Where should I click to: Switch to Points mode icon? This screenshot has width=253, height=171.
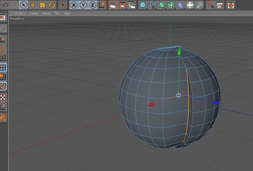tap(3, 58)
